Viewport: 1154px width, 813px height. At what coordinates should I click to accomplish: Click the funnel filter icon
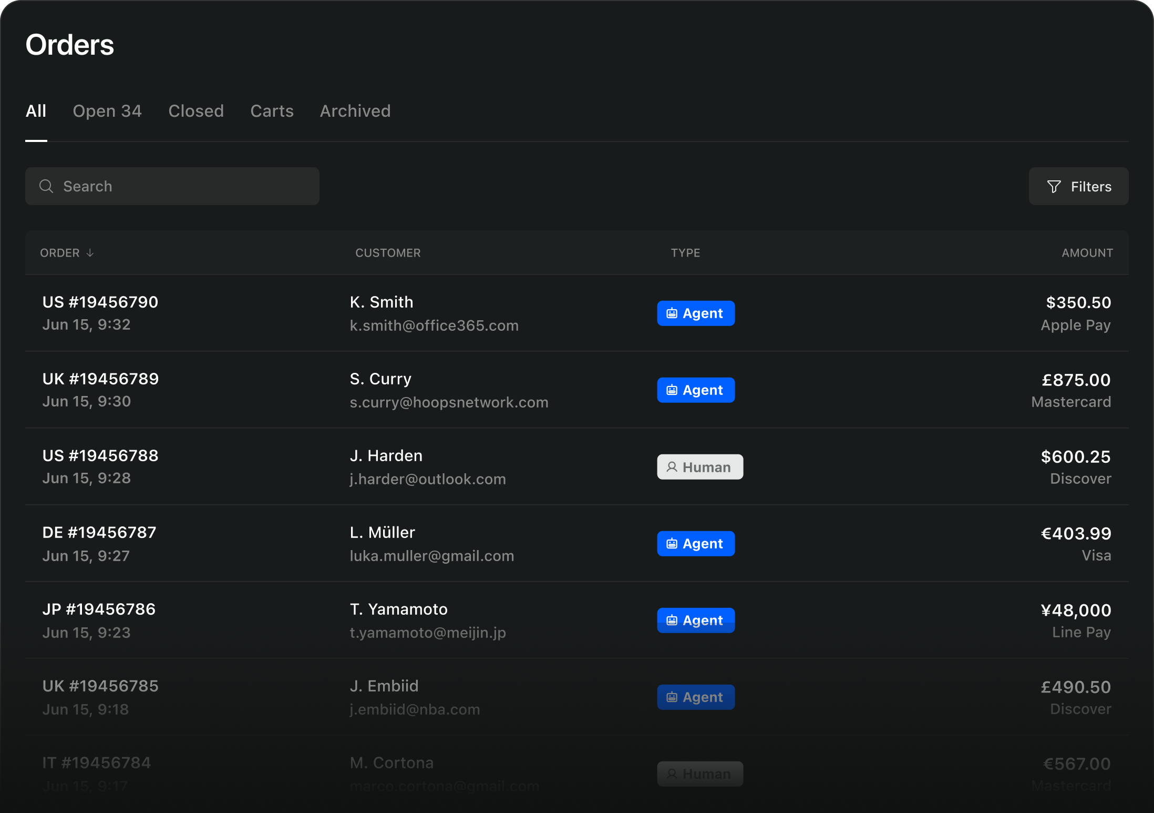point(1054,187)
